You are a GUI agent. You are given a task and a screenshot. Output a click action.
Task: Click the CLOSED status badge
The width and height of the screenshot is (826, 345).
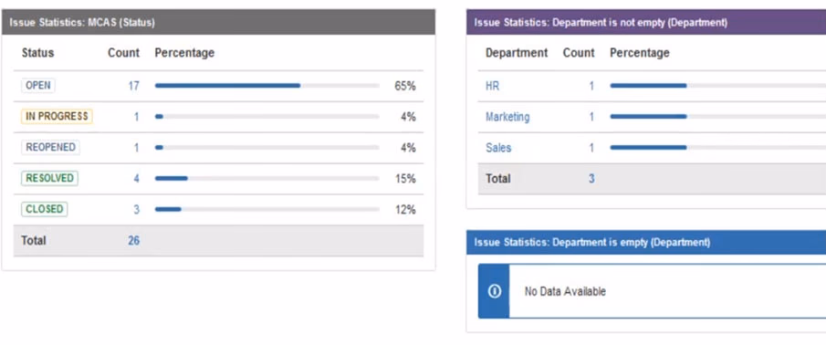pos(44,209)
